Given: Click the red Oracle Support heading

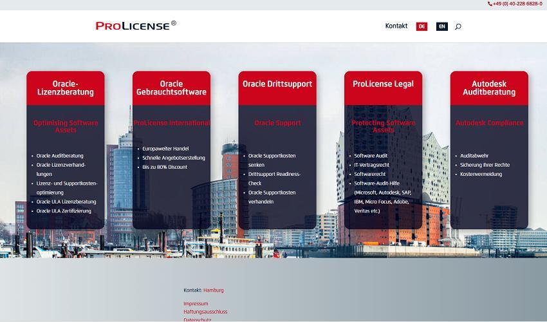Looking at the screenshot, I should tap(277, 123).
